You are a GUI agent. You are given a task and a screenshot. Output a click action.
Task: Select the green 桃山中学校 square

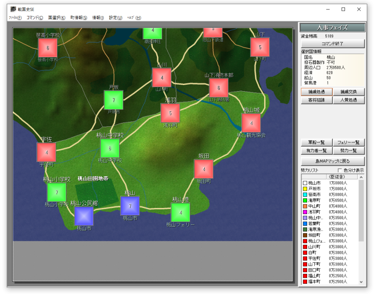click(110, 148)
